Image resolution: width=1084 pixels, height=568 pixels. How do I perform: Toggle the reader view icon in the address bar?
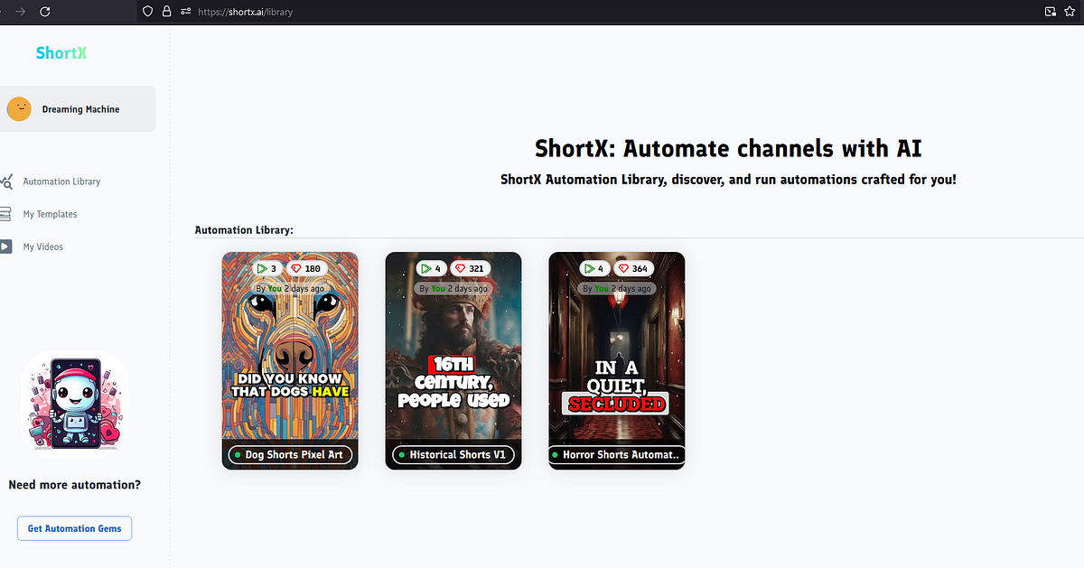pos(1049,12)
